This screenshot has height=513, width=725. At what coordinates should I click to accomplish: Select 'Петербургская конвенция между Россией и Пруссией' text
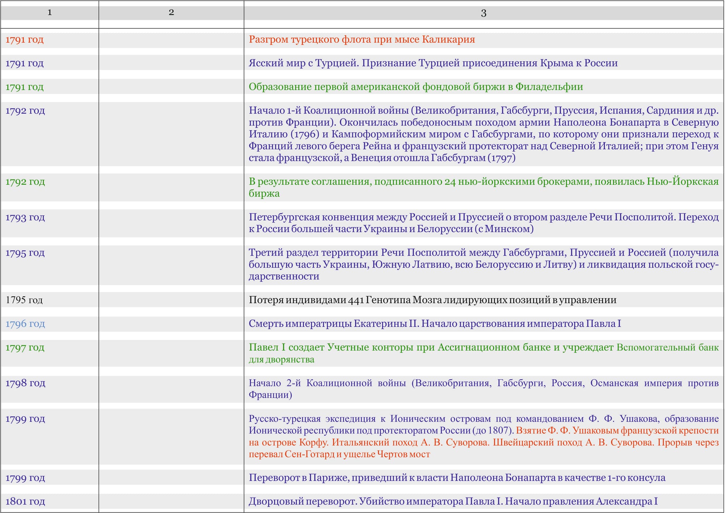click(x=484, y=223)
